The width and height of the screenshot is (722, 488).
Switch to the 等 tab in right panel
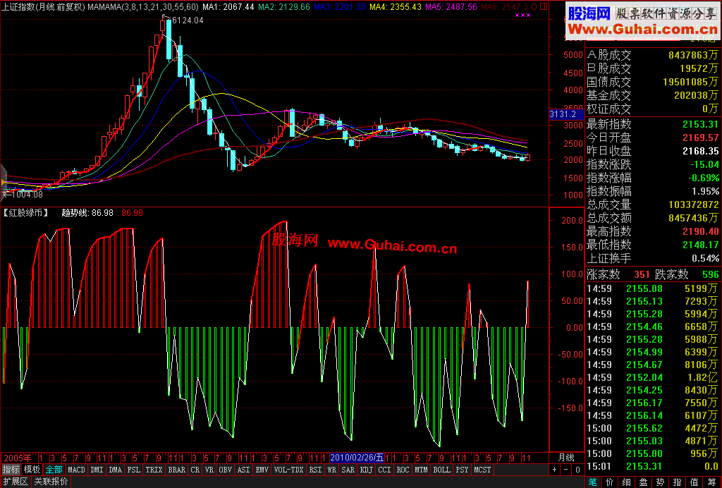[711, 482]
